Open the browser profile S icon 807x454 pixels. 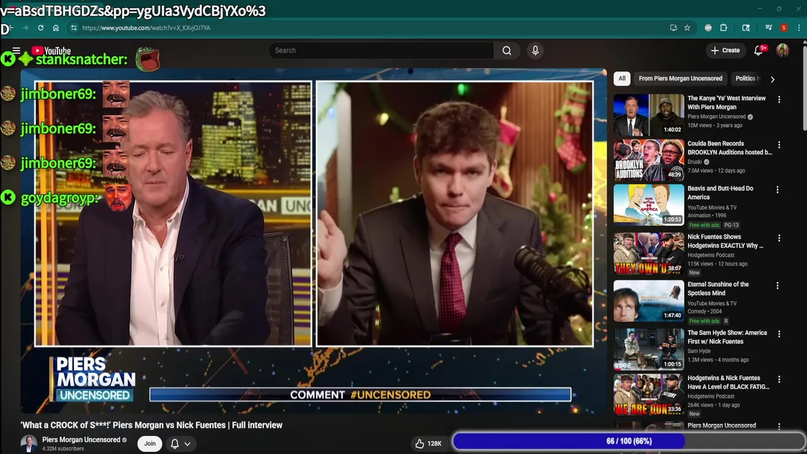[784, 28]
